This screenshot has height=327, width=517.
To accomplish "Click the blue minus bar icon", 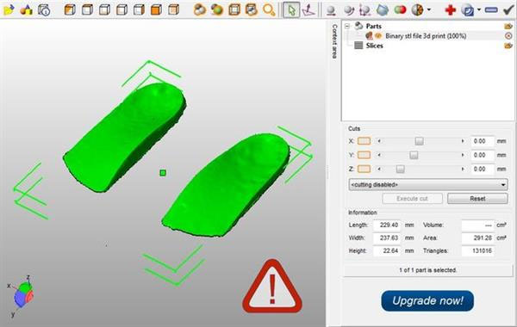I will pos(491,10).
